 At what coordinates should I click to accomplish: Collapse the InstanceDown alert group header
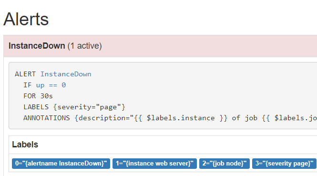pos(160,46)
